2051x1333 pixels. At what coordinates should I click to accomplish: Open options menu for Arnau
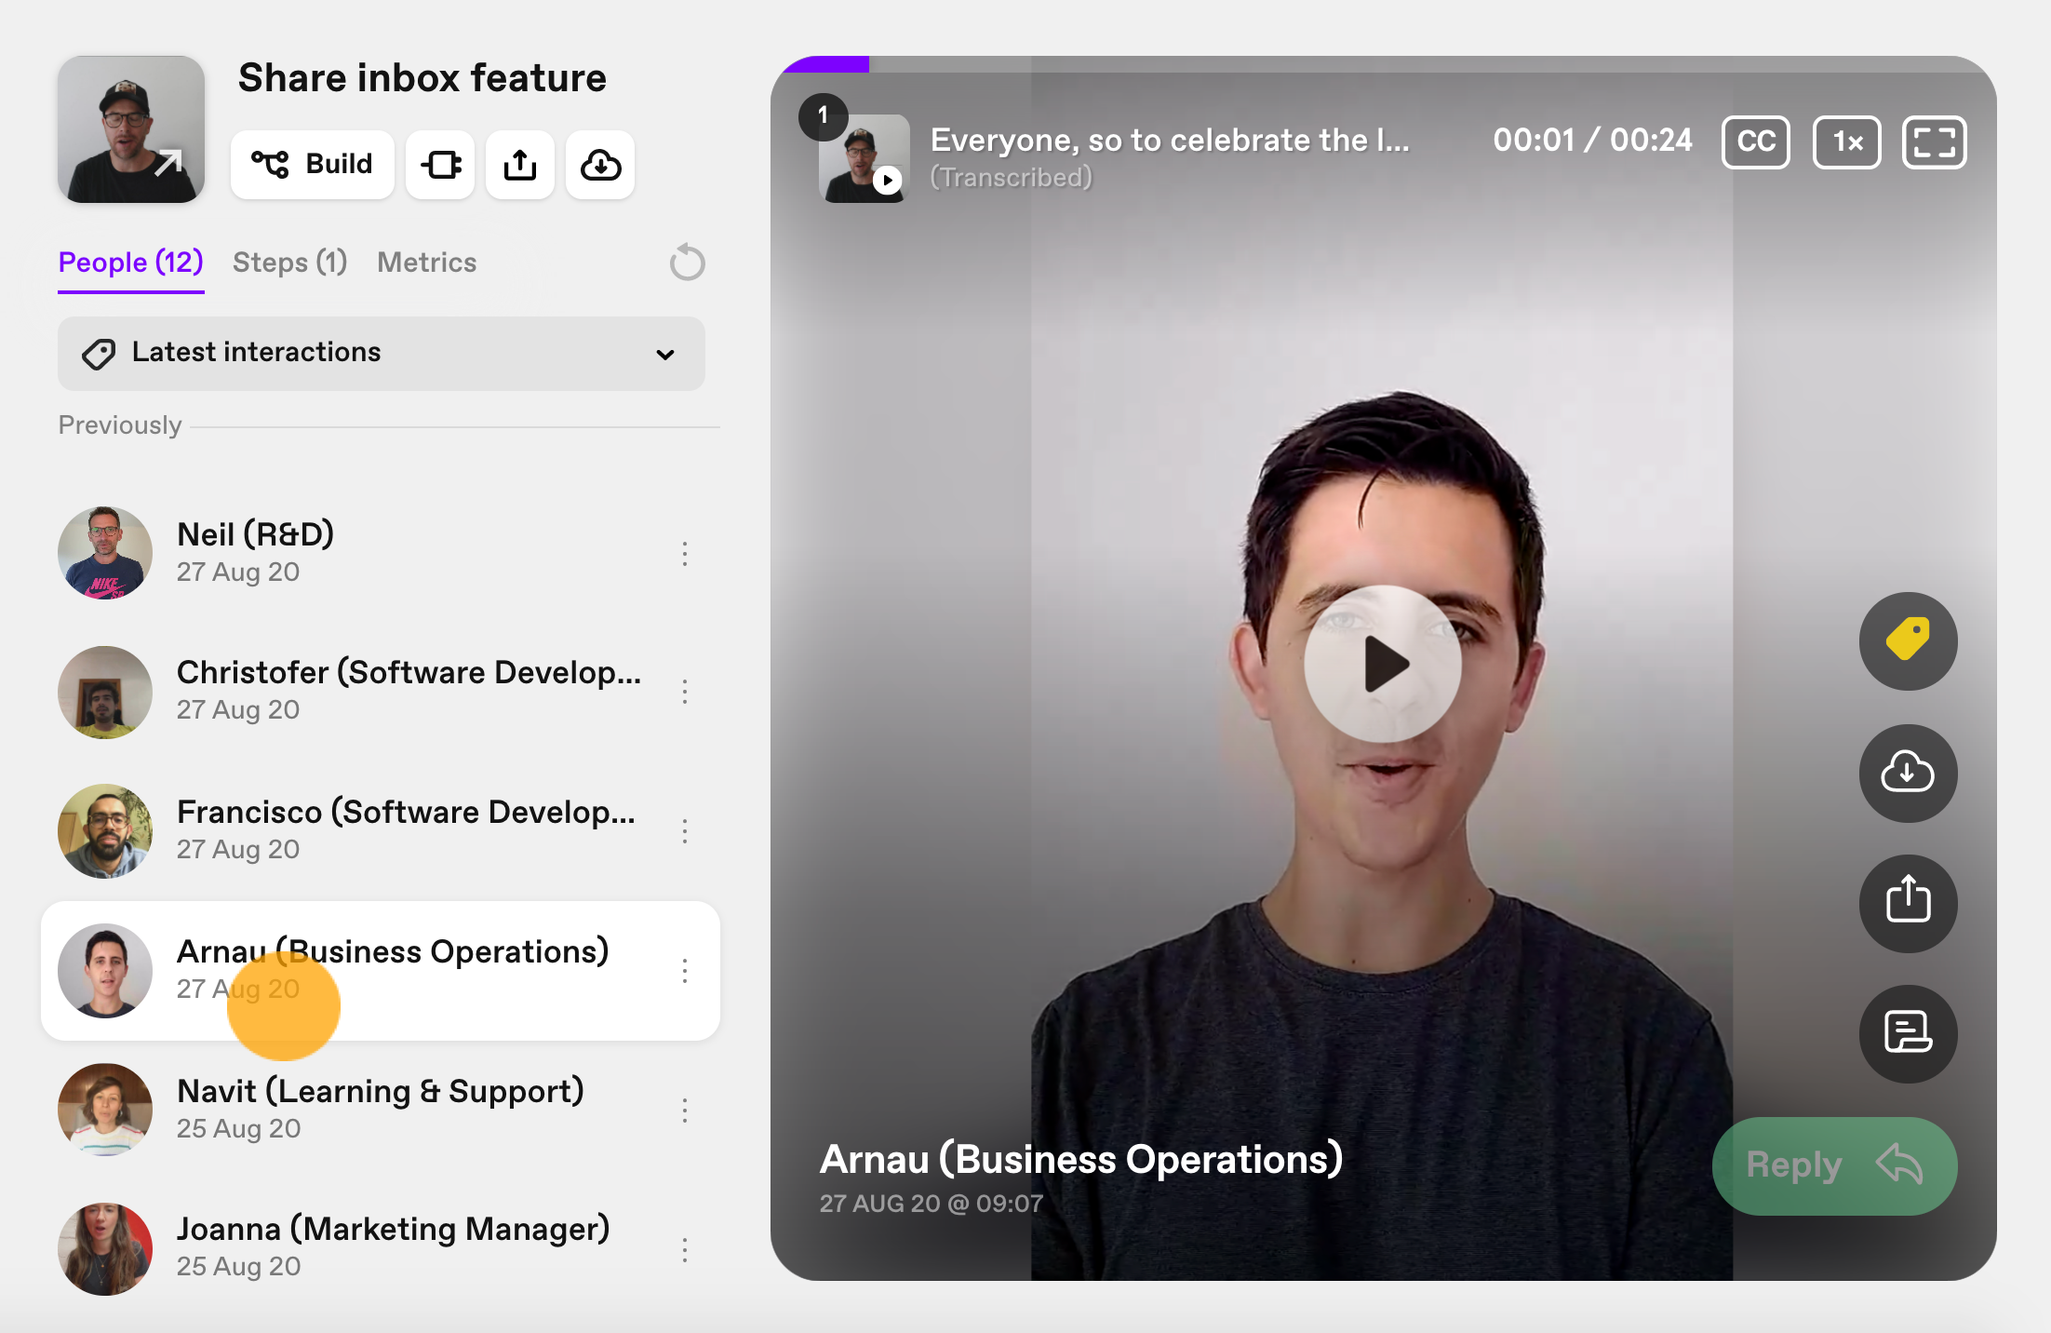[x=685, y=971]
